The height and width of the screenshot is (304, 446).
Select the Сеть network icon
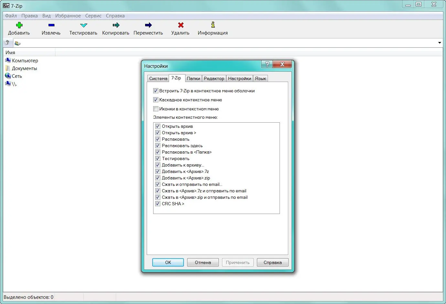click(x=8, y=76)
